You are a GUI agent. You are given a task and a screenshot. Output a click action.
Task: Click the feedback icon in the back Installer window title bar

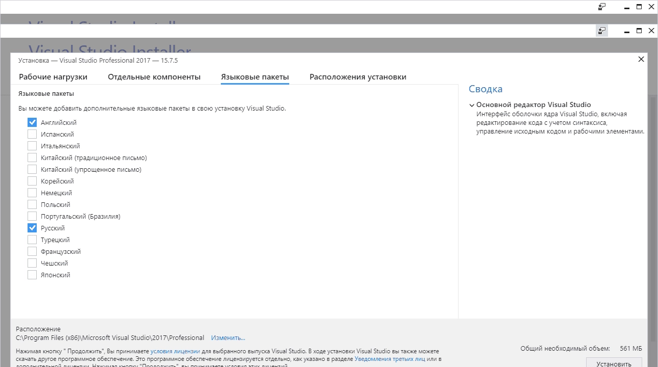(602, 7)
